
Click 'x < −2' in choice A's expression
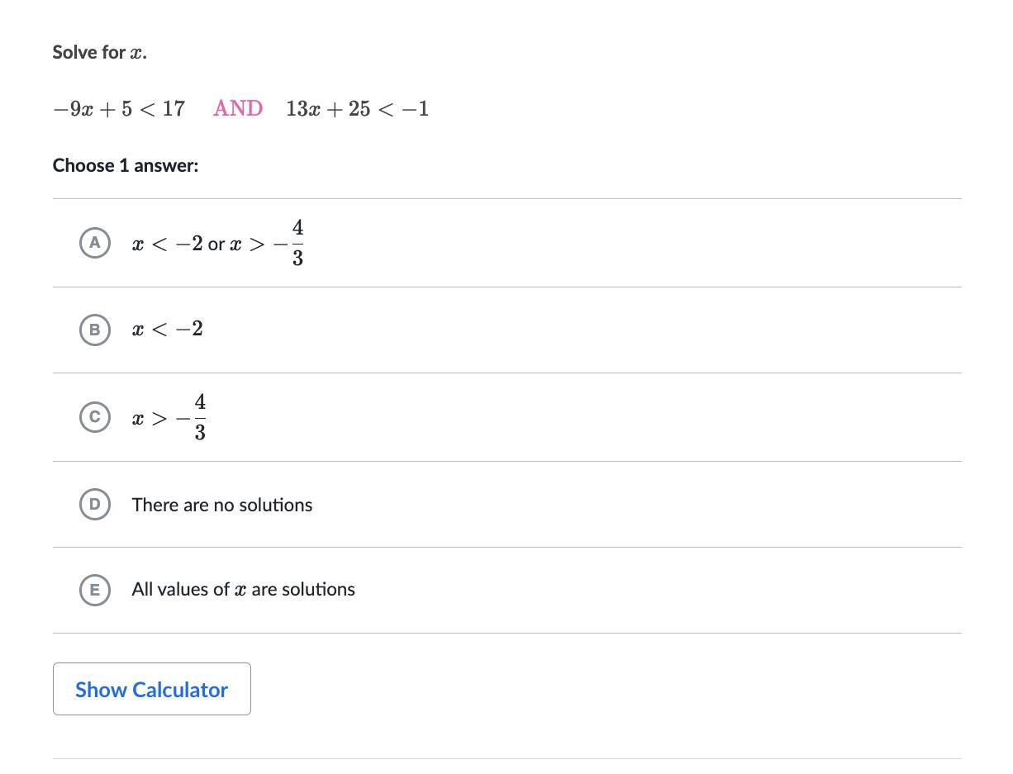tap(167, 245)
